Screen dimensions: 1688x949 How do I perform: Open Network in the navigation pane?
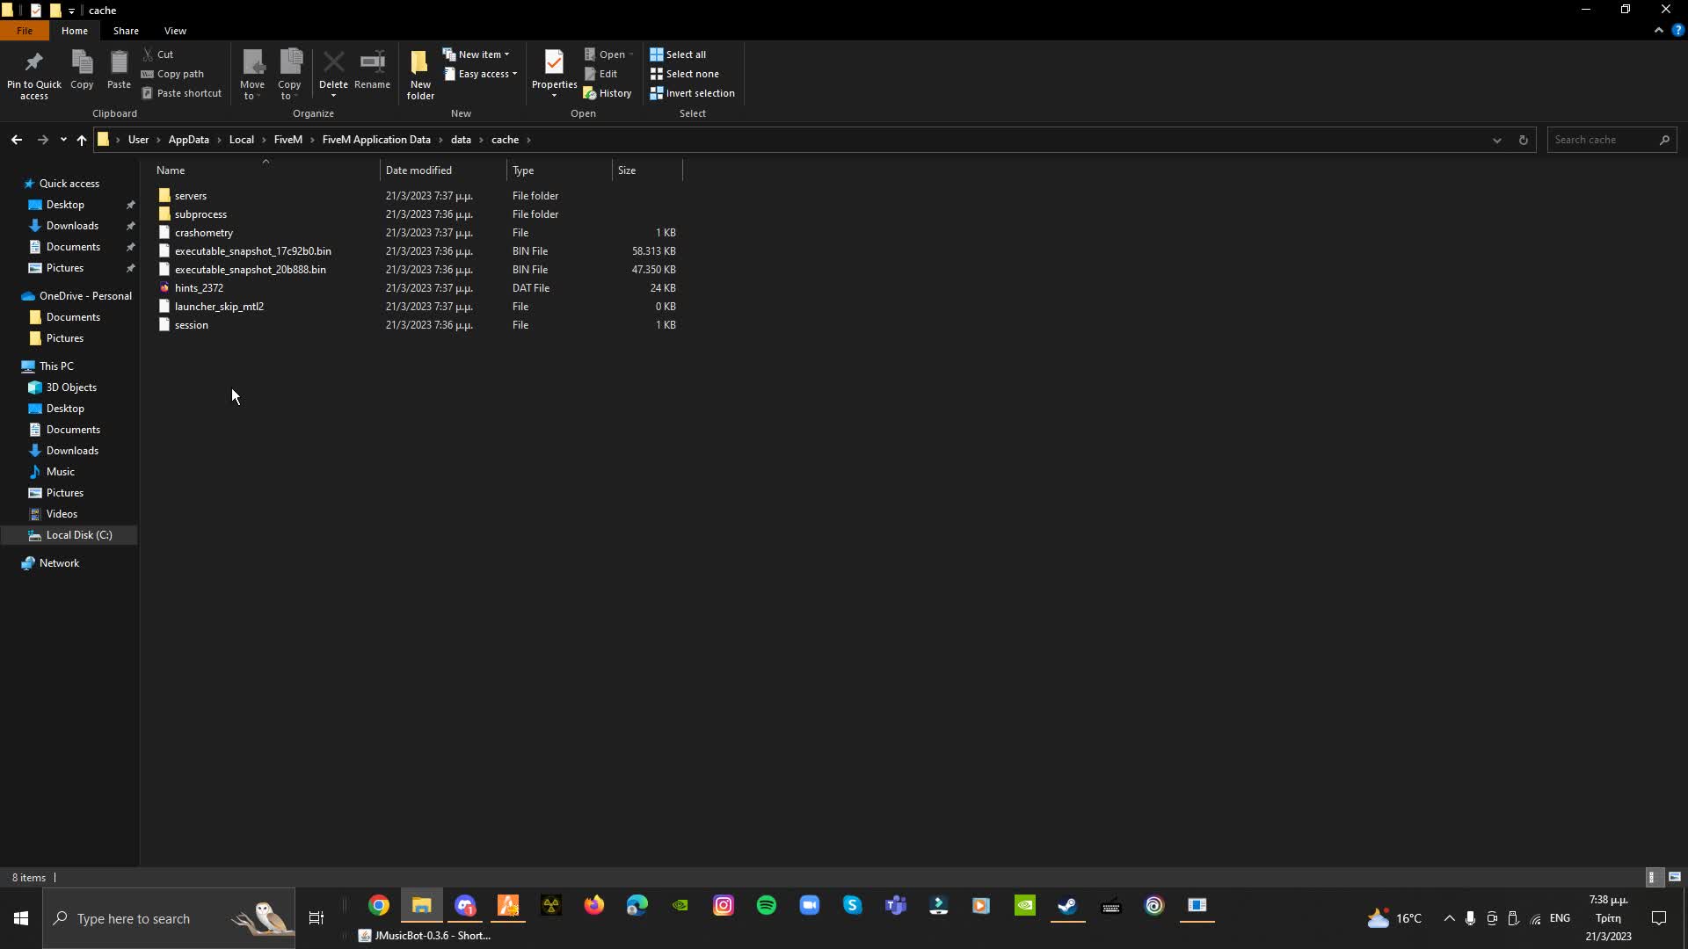tap(59, 563)
